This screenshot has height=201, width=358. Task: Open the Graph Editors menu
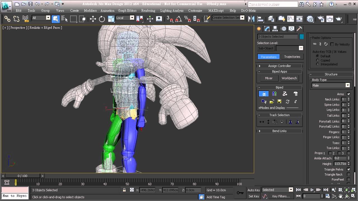pos(127,11)
